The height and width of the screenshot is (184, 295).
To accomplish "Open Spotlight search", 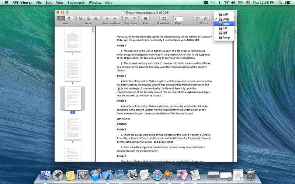I will pyautogui.click(x=280, y=3).
